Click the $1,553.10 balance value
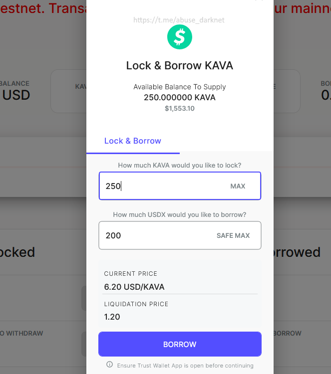This screenshot has width=331, height=374. 180,108
